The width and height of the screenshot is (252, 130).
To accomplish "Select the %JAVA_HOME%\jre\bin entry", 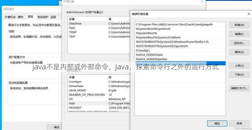I will point(181,59).
